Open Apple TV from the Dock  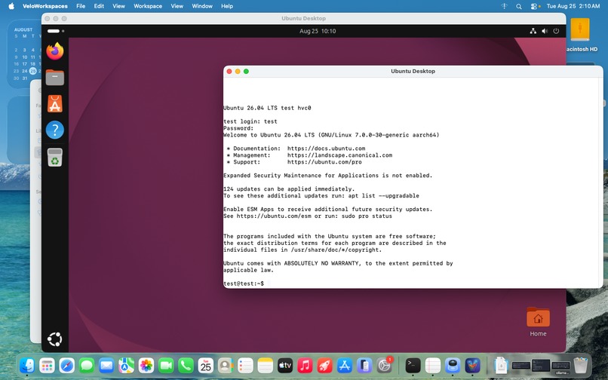click(285, 365)
